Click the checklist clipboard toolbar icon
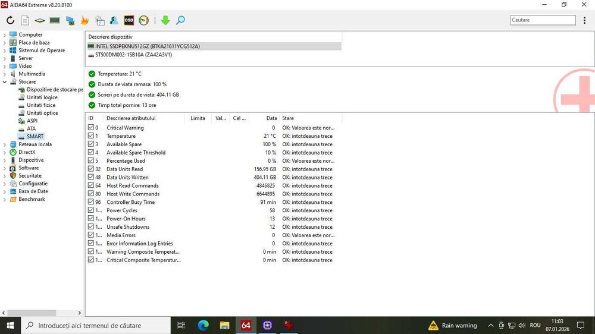The width and height of the screenshot is (595, 334). (x=100, y=20)
